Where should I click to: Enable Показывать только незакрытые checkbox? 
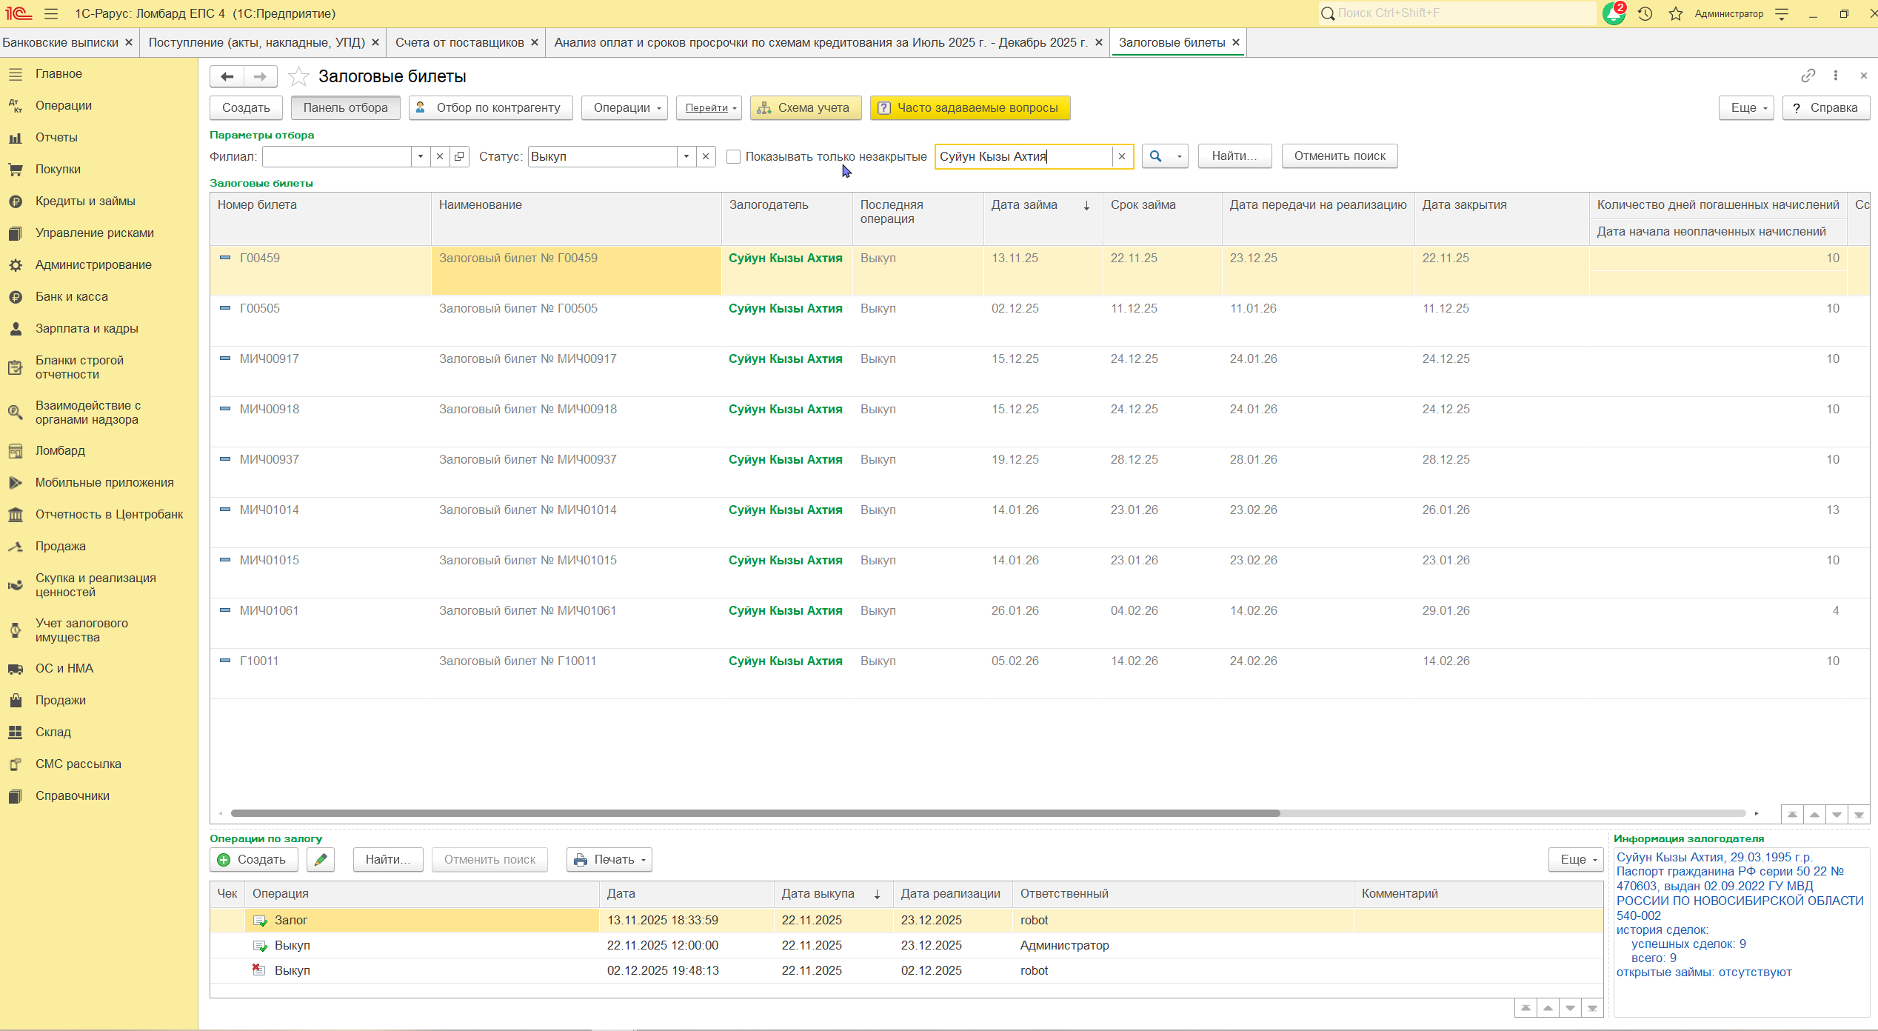733,156
